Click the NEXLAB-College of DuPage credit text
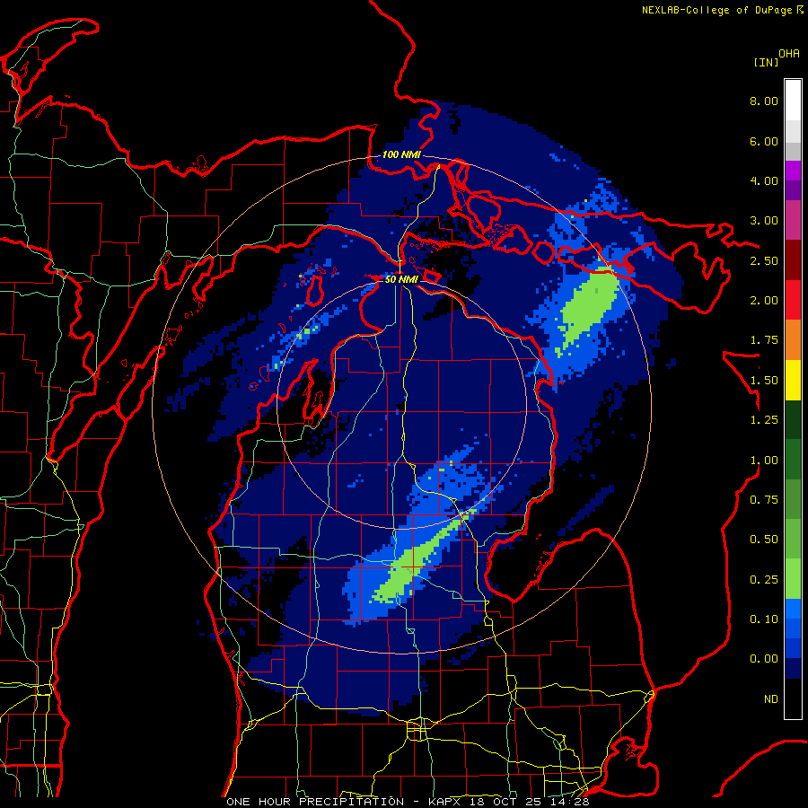 [718, 10]
